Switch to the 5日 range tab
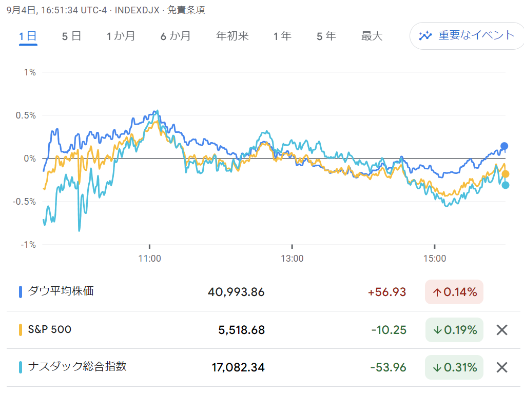This screenshot has height=394, width=524. [x=71, y=36]
